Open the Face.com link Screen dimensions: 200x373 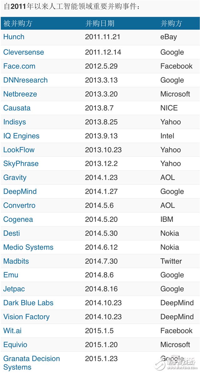pos(19,66)
